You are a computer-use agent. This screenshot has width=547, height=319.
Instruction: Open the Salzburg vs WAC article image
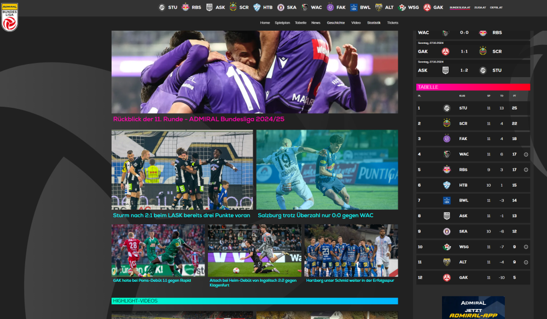[x=327, y=170]
